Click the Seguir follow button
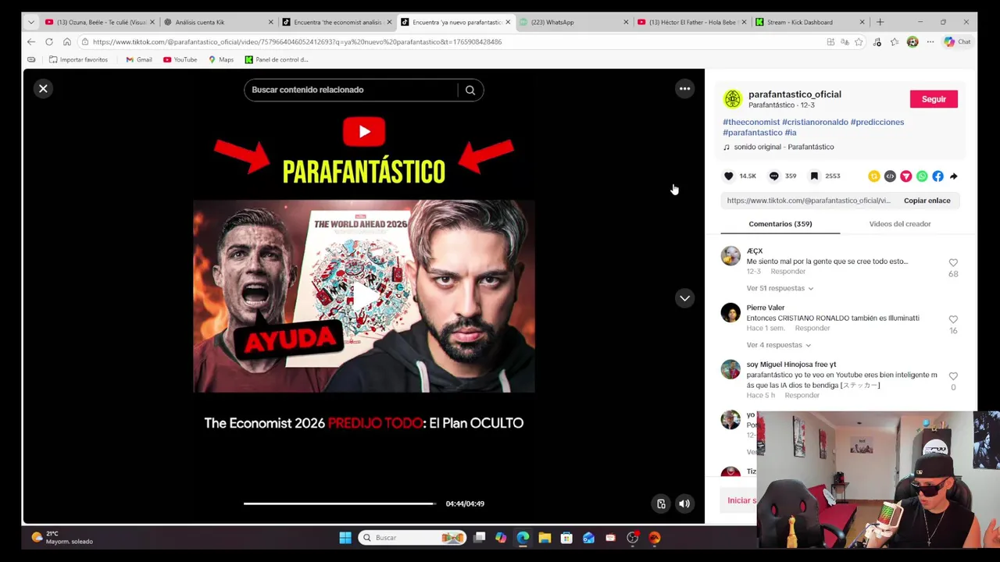The image size is (1000, 562). [x=934, y=99]
